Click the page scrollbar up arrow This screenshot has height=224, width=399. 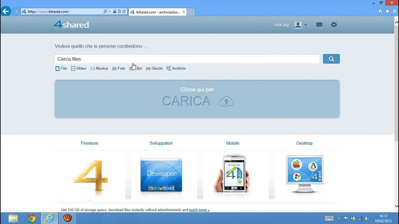click(397, 22)
